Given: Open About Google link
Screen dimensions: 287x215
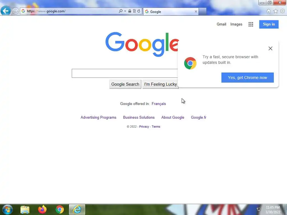Looking at the screenshot, I should click(x=173, y=117).
